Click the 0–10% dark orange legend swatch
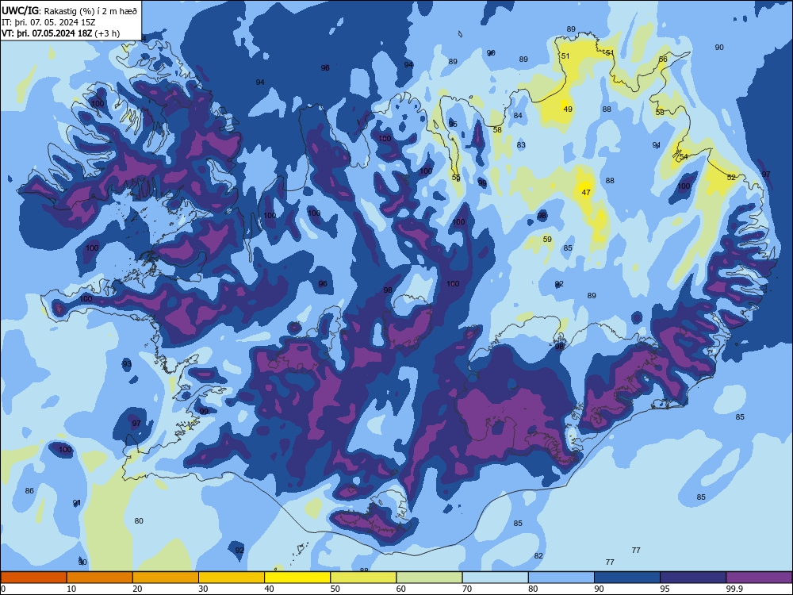793x595 pixels. coord(33,578)
